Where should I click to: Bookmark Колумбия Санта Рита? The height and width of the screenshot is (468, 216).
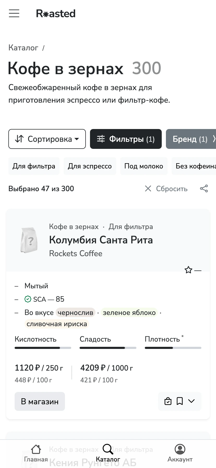180,401
